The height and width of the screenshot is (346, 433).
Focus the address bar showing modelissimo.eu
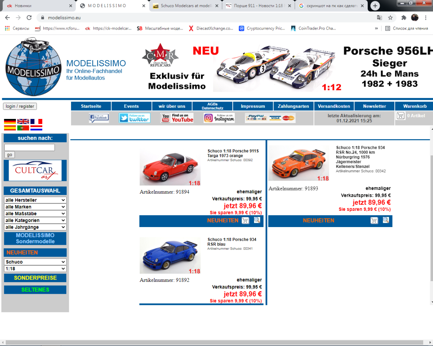pyautogui.click(x=206, y=18)
